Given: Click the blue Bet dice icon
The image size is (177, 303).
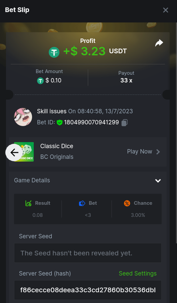Looking at the screenshot, I should pyautogui.click(x=82, y=203).
